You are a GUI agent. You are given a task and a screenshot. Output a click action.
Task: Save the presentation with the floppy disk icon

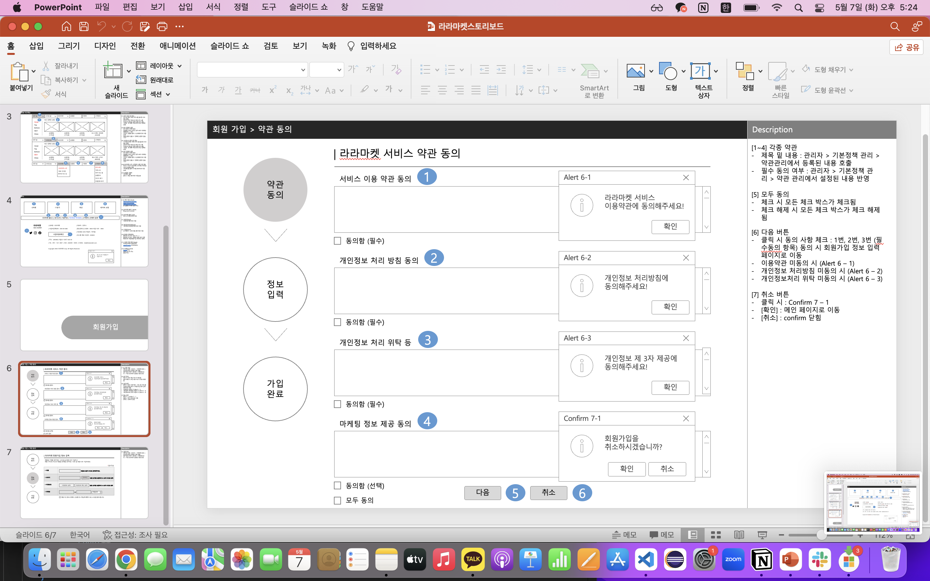tap(84, 26)
